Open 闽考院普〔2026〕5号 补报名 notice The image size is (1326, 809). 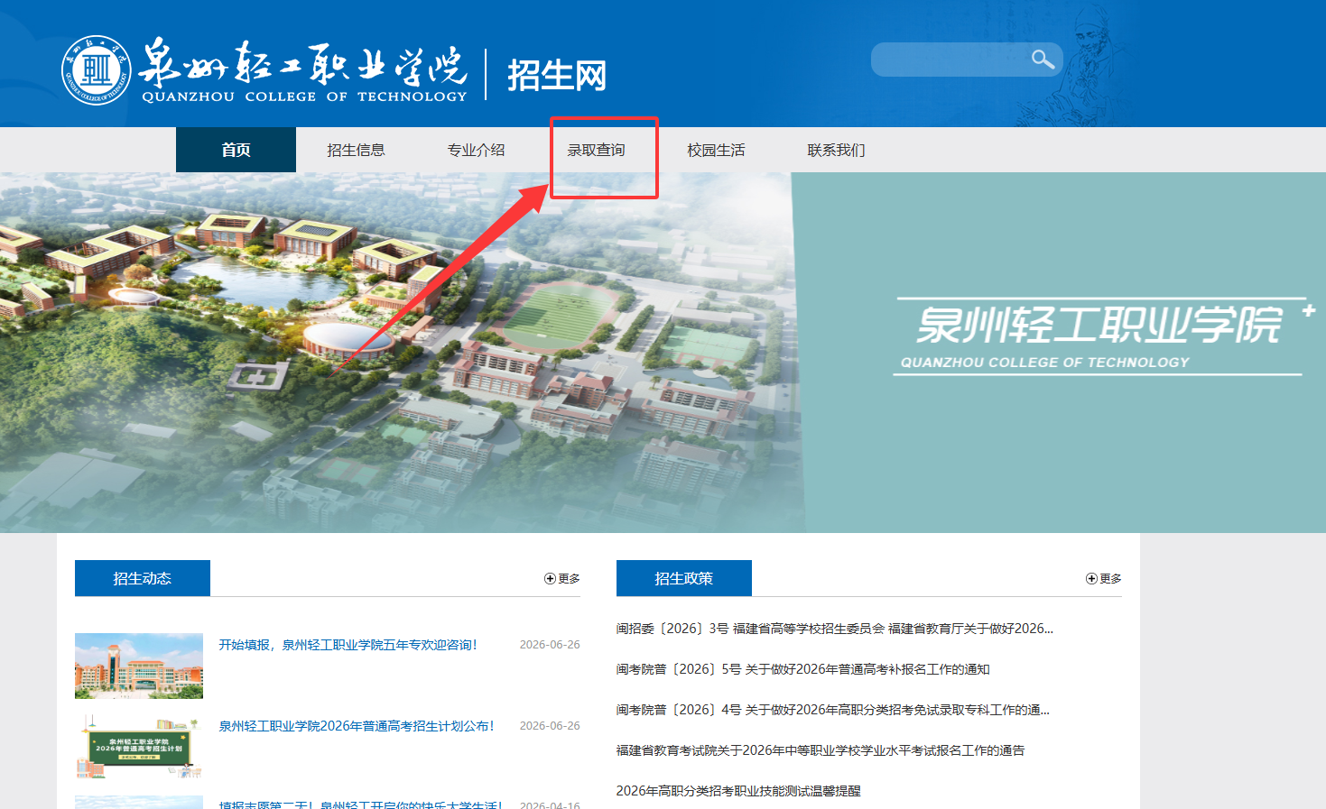803,669
